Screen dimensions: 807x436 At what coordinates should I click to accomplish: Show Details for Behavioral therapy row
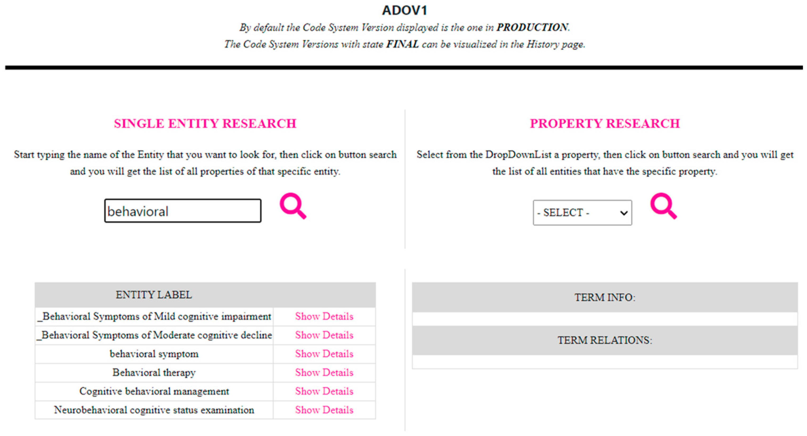(x=324, y=373)
